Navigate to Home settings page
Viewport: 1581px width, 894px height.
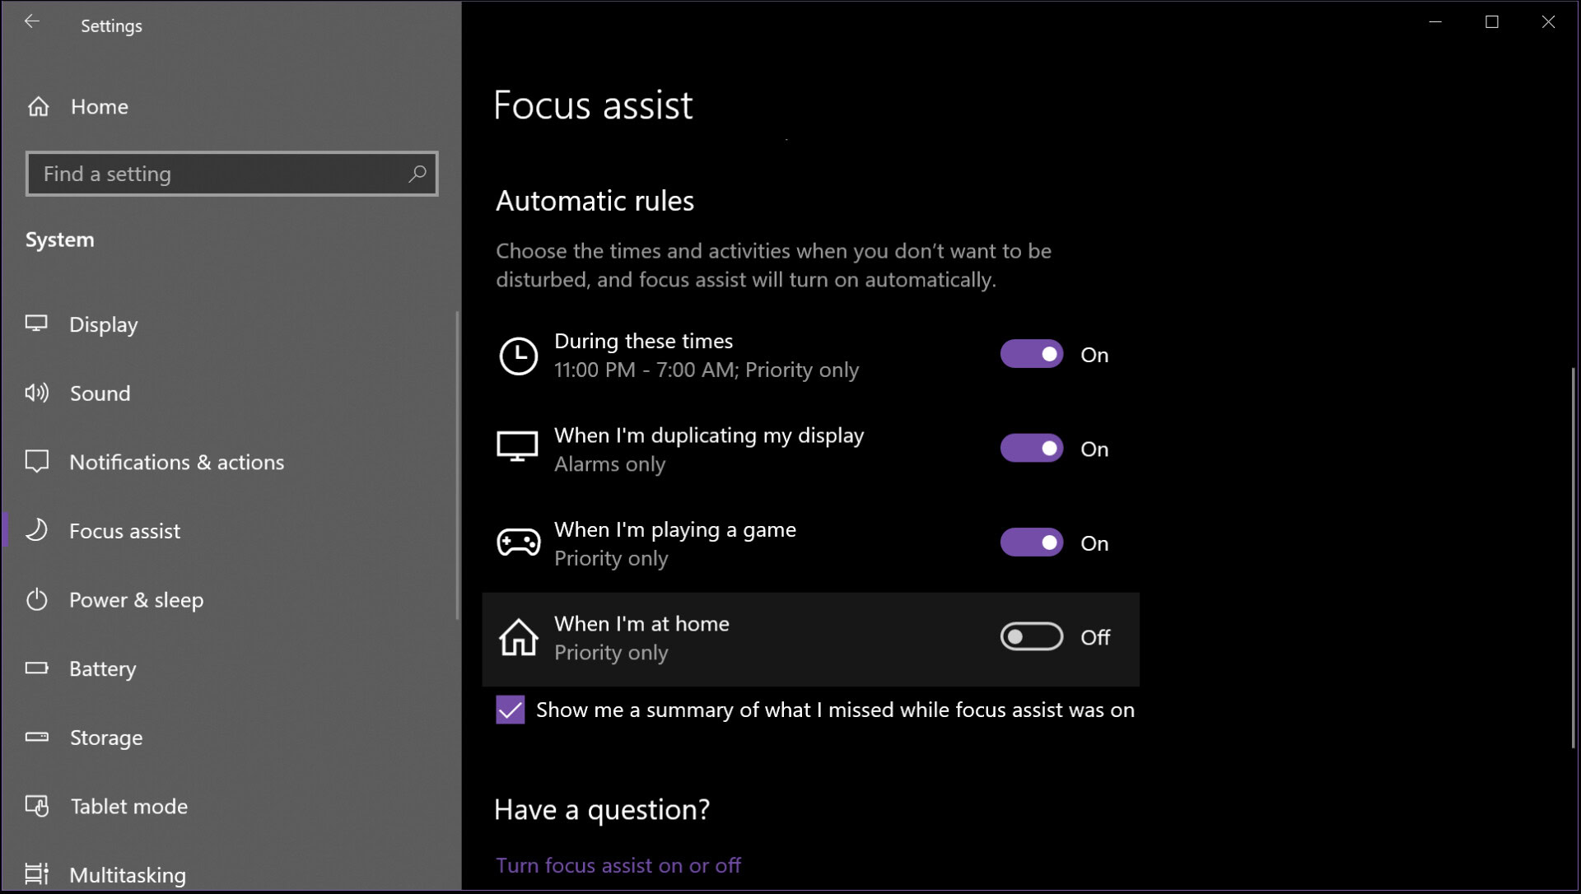(x=99, y=105)
